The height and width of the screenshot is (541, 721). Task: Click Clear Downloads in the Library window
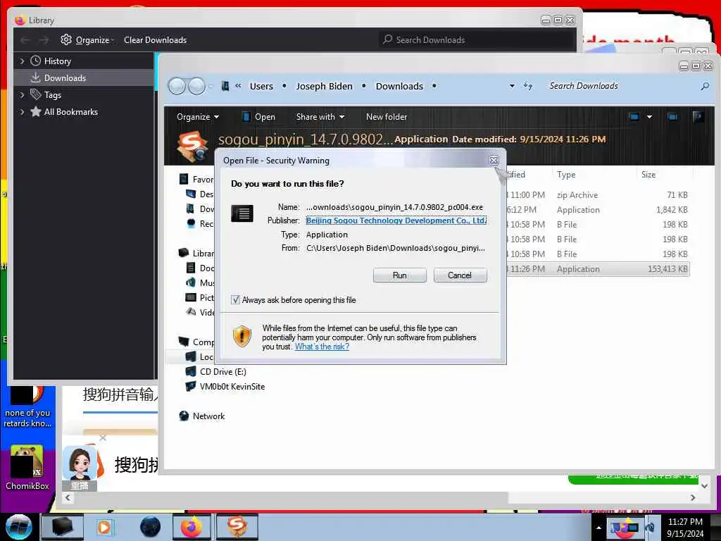(x=155, y=40)
